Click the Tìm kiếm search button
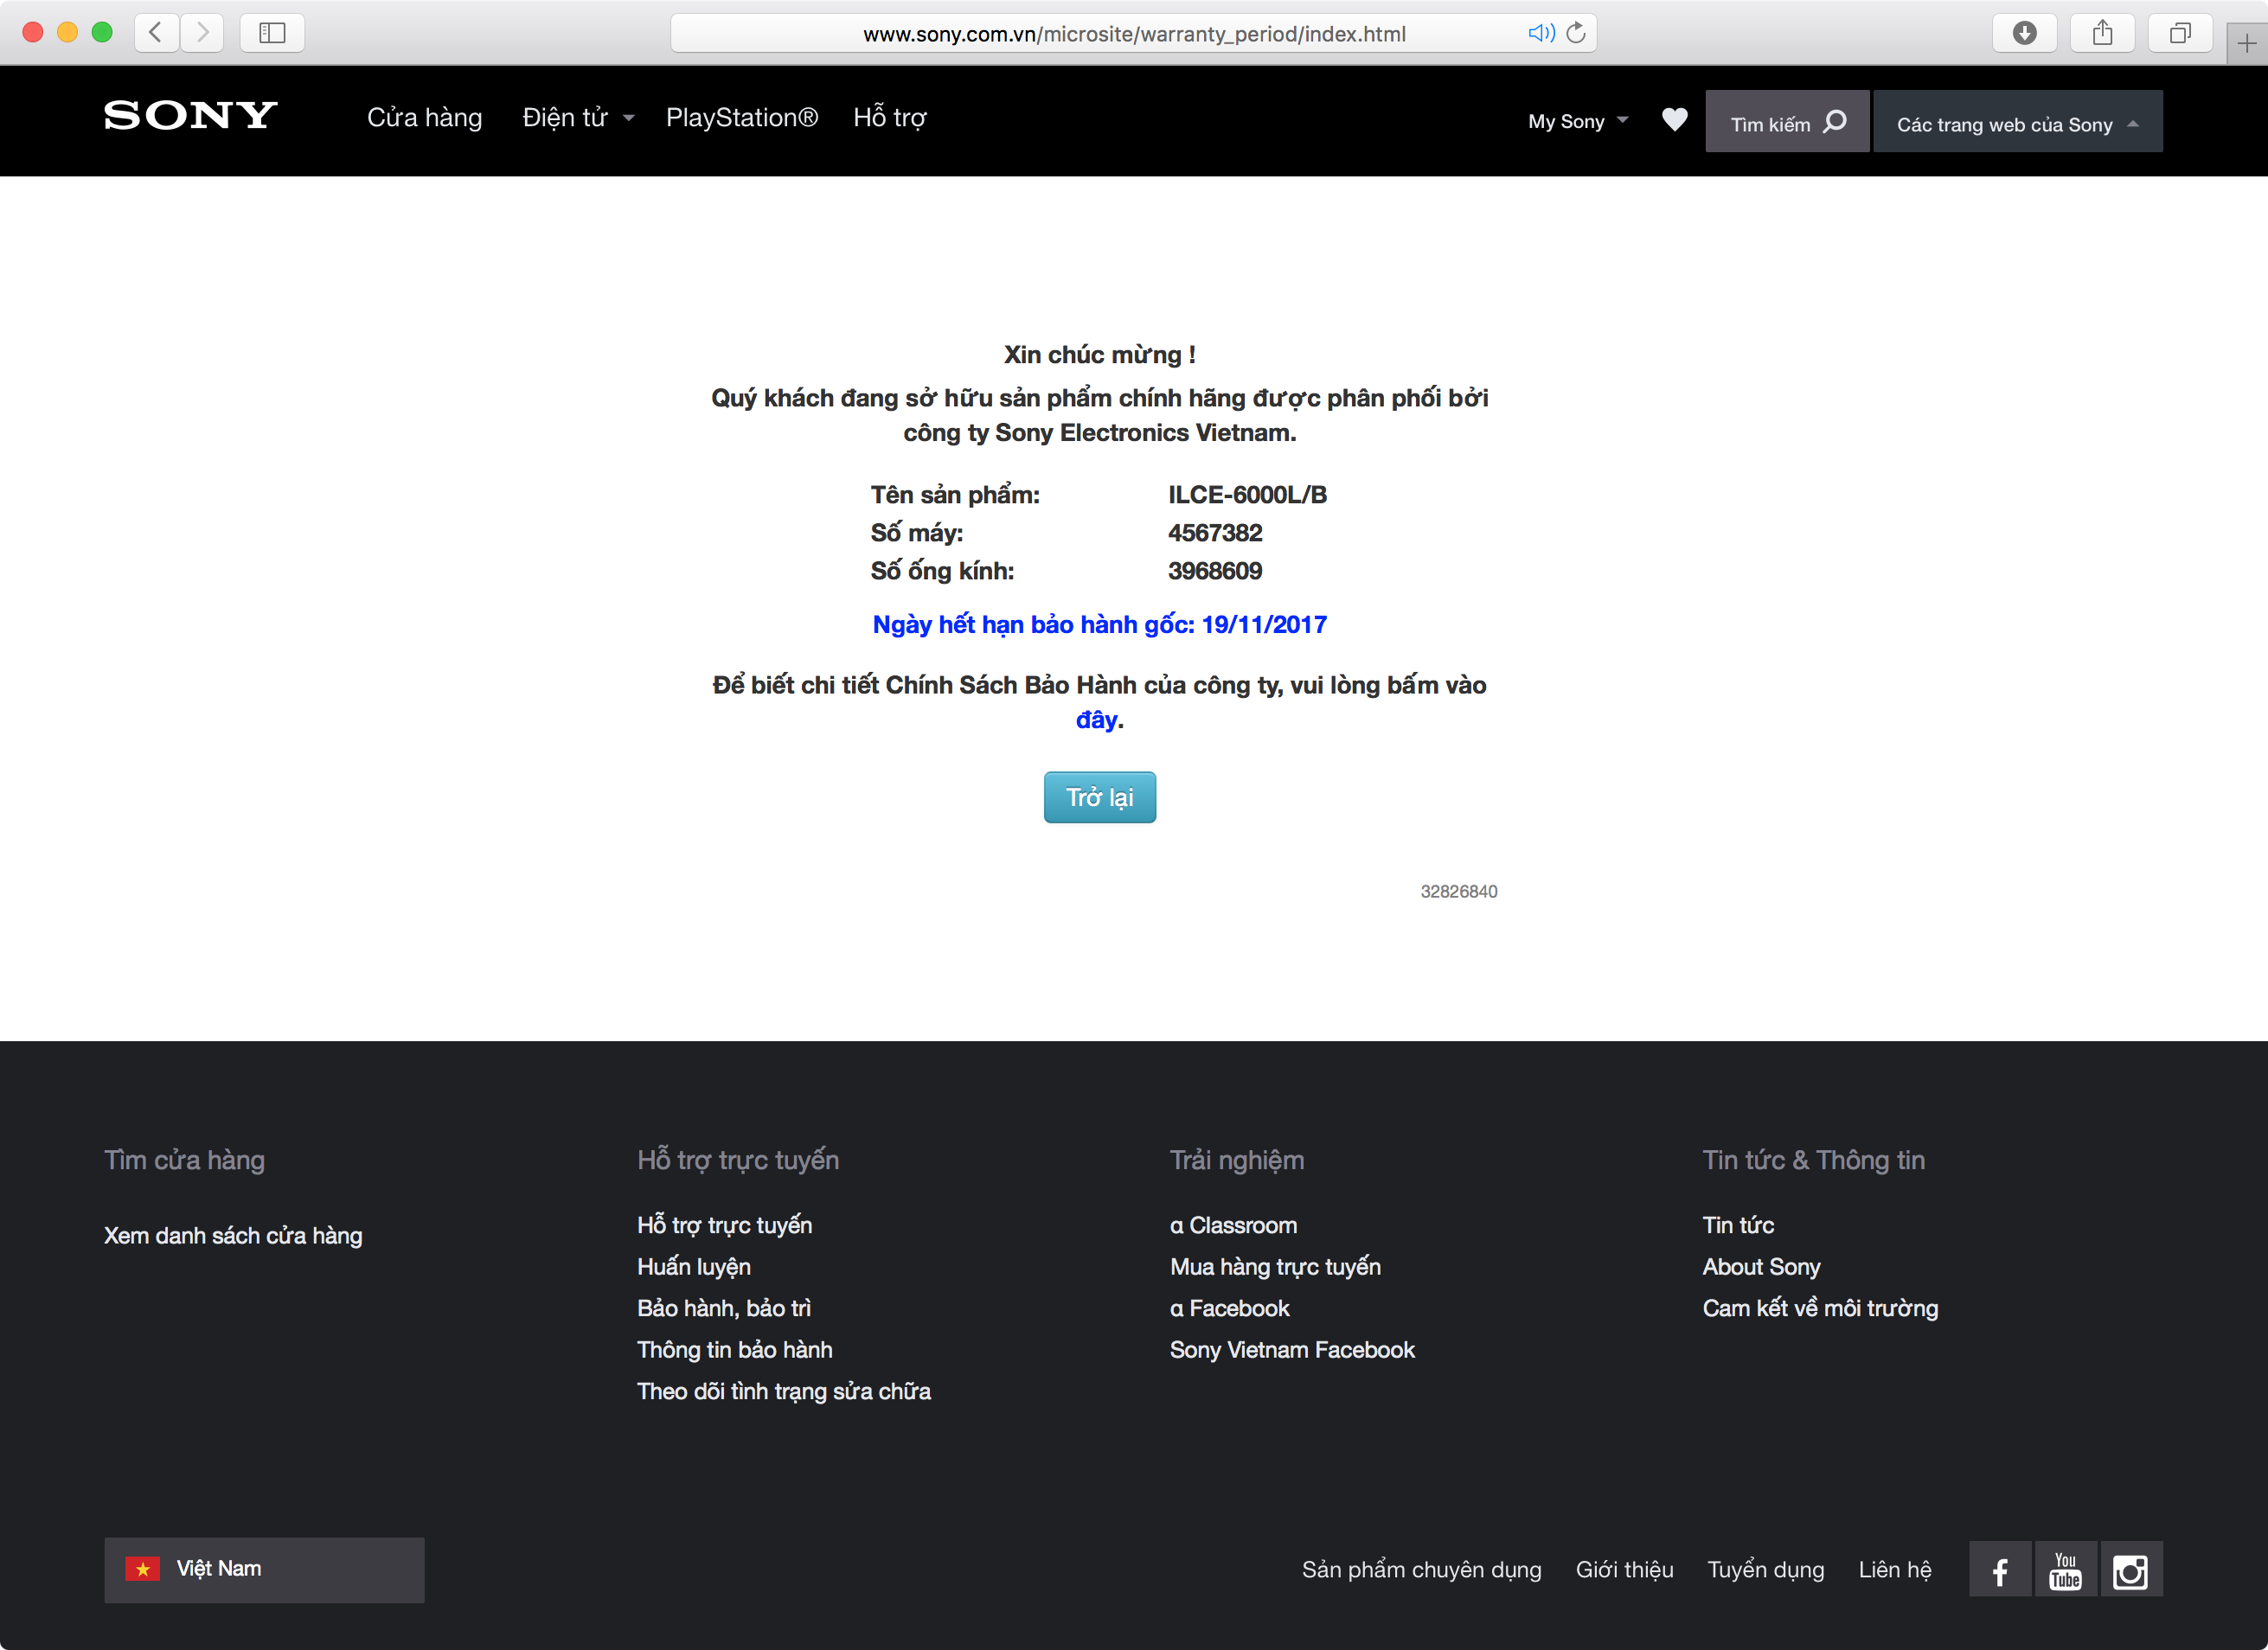 coord(1787,122)
